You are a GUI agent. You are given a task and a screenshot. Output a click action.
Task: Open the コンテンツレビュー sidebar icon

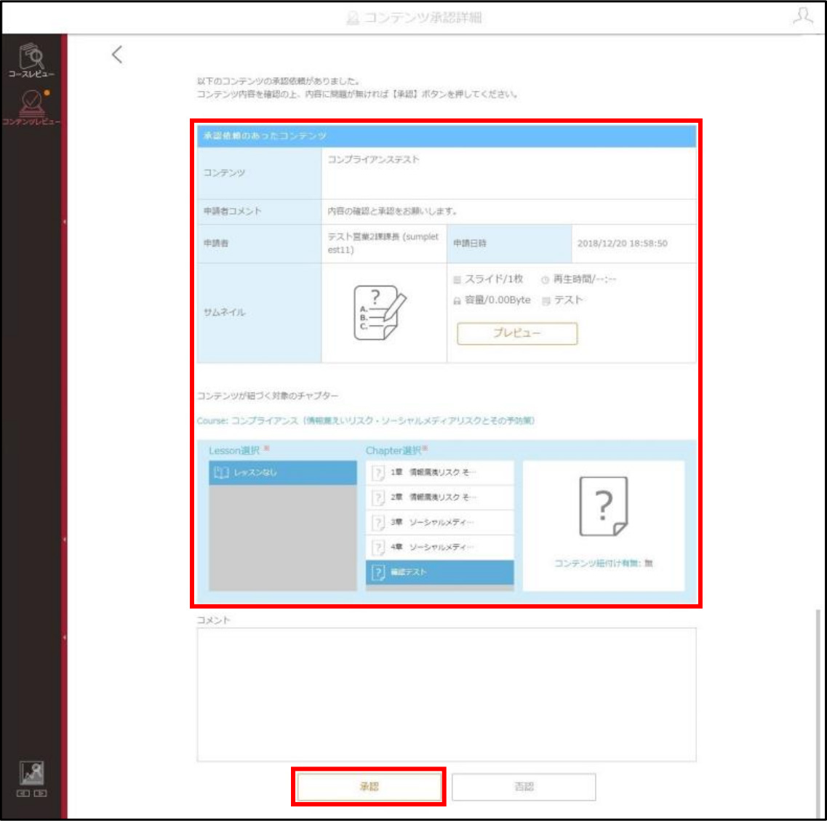tap(31, 107)
